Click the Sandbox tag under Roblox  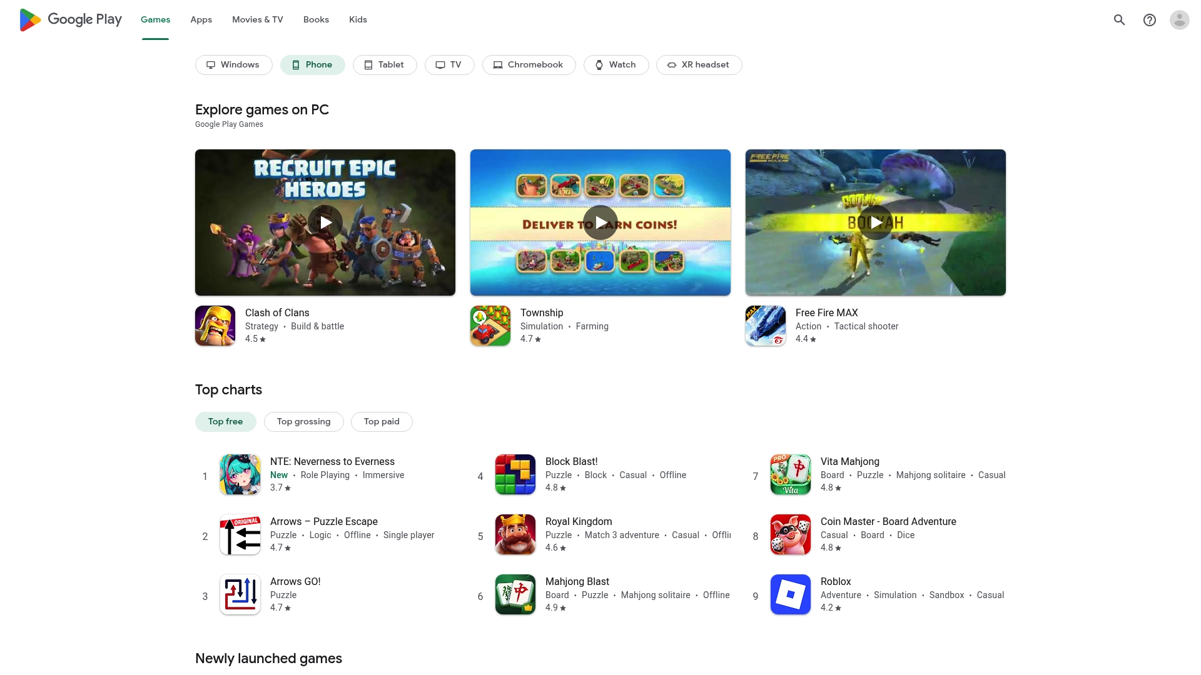(x=946, y=596)
